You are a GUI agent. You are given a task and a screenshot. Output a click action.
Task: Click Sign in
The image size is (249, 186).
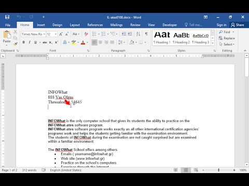(x=222, y=25)
